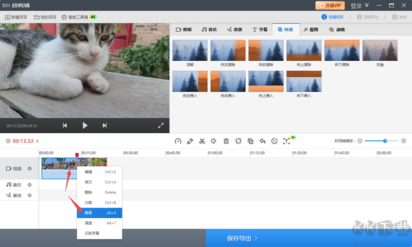Open the speed adjustment tool in toolbar
The height and width of the screenshot is (247, 412).
point(178,141)
